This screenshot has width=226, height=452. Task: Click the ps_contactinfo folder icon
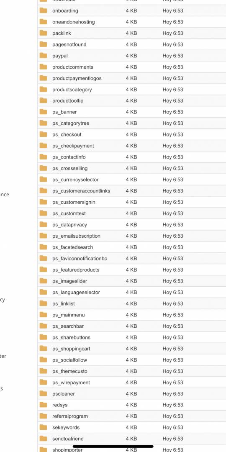[43, 157]
